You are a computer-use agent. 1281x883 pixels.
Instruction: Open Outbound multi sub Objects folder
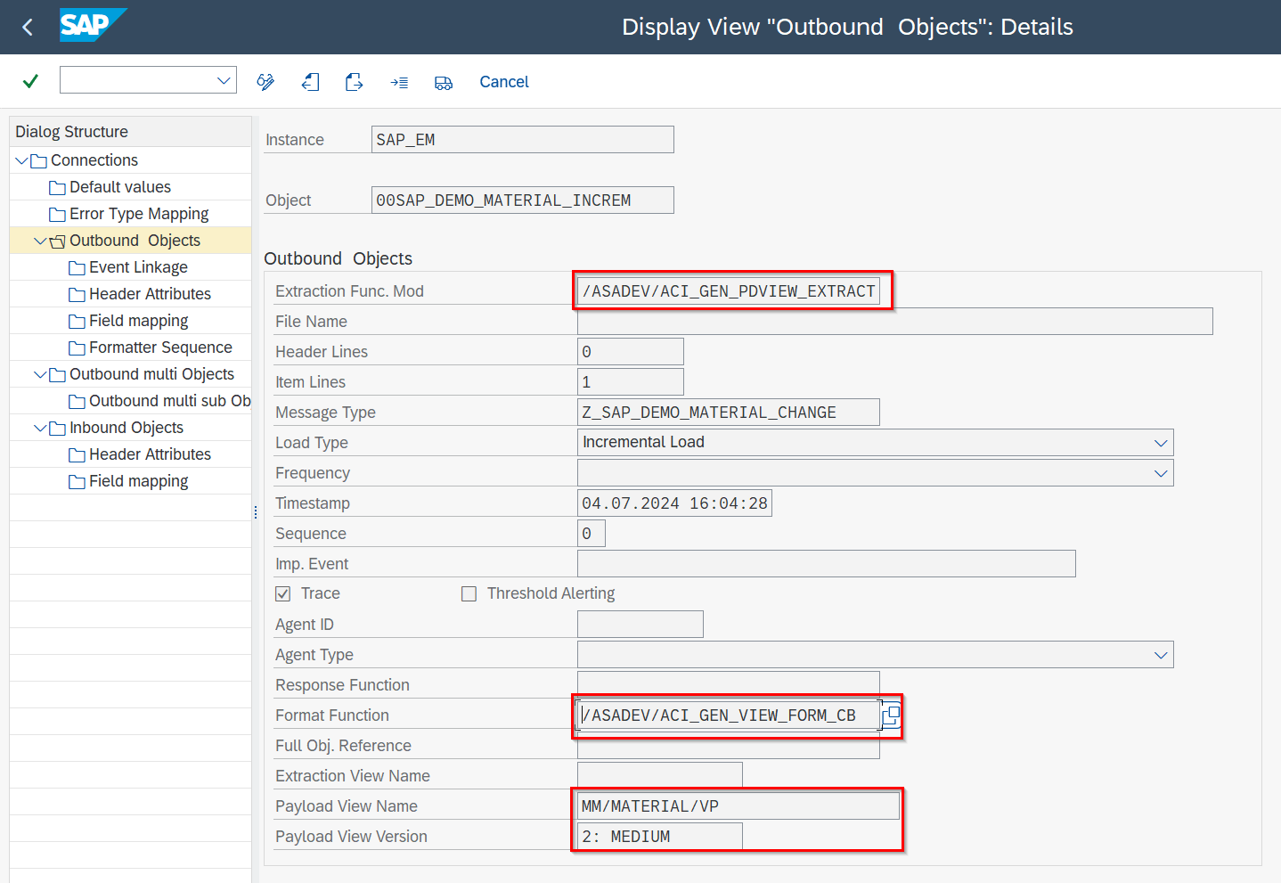click(x=169, y=401)
